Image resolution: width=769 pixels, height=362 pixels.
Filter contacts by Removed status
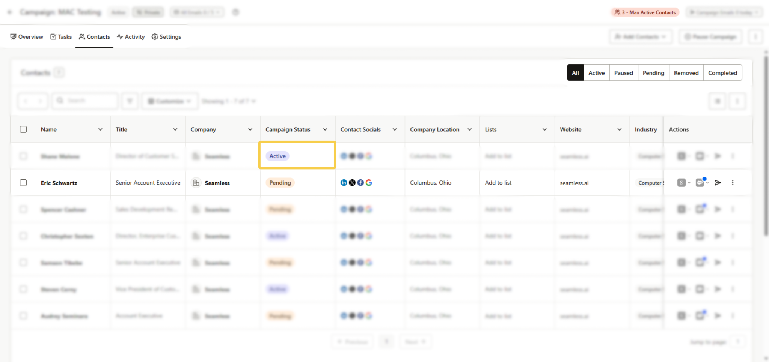click(x=686, y=73)
